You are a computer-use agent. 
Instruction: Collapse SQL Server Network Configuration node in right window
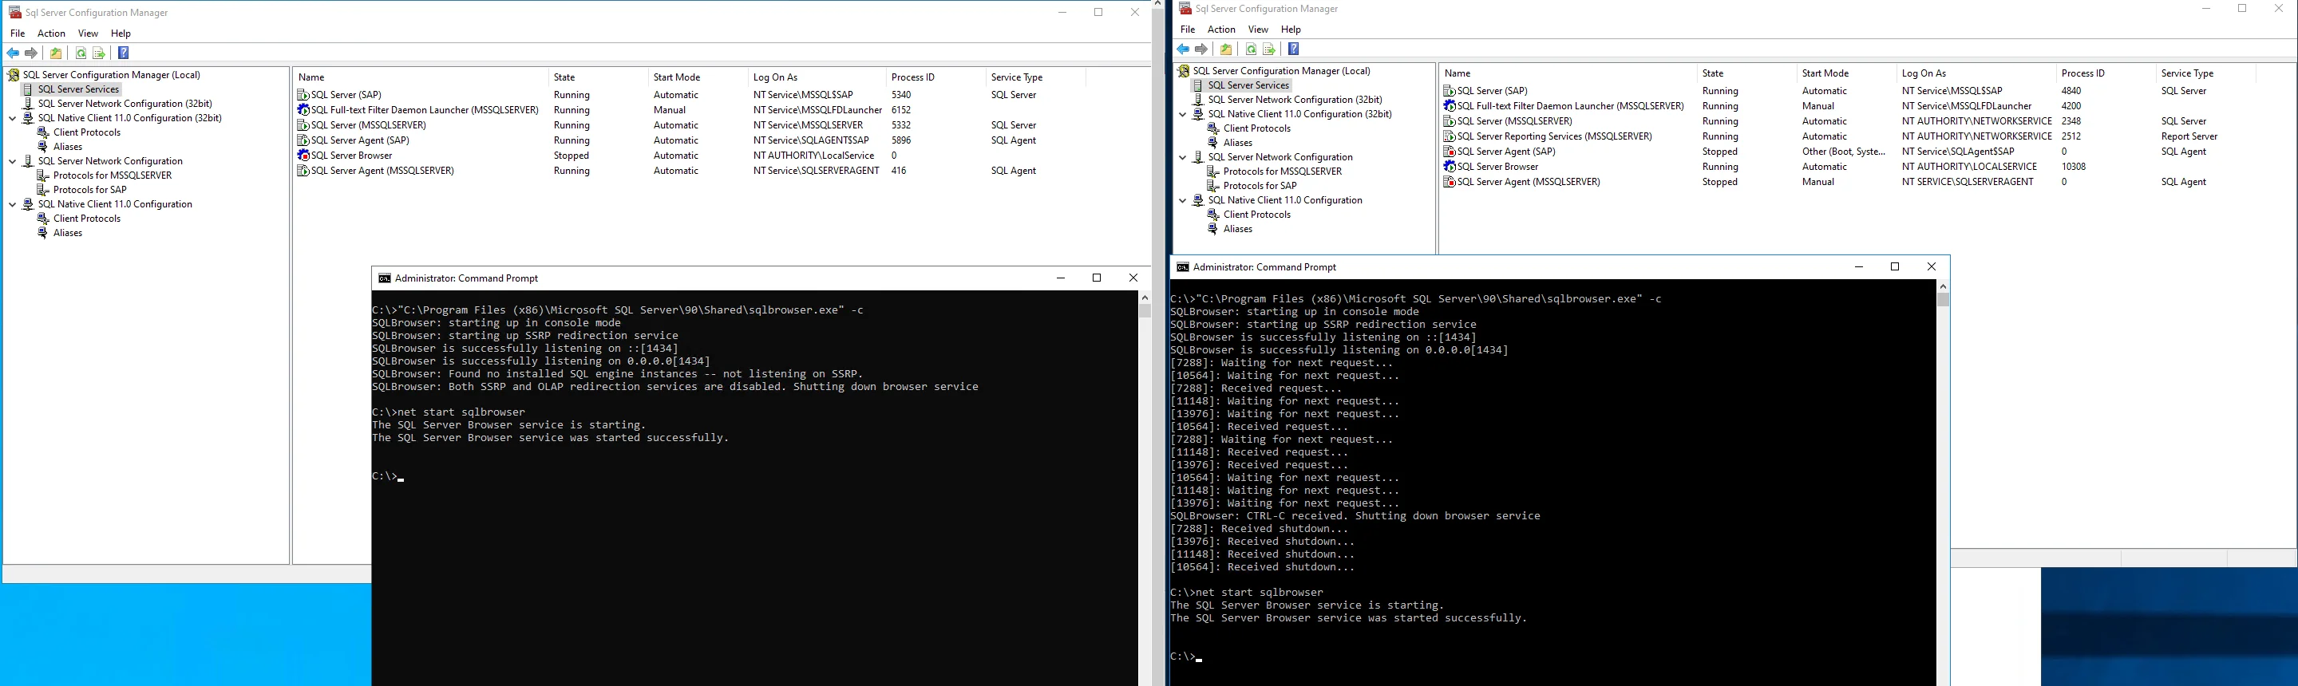point(1183,157)
